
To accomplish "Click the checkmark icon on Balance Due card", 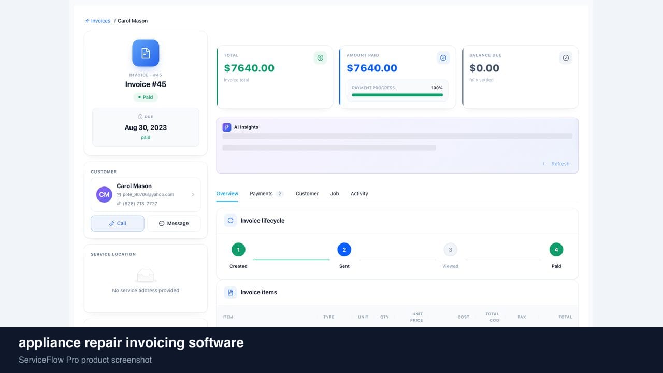I will coord(566,58).
